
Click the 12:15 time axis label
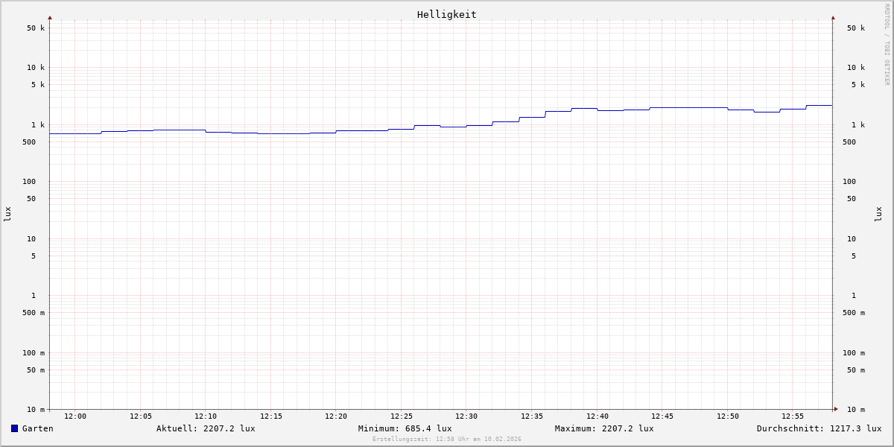[271, 416]
